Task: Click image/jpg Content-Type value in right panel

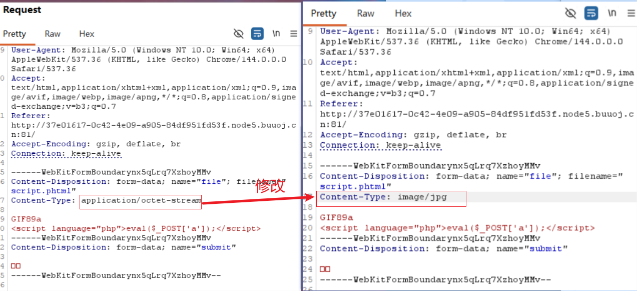Action: (x=422, y=197)
